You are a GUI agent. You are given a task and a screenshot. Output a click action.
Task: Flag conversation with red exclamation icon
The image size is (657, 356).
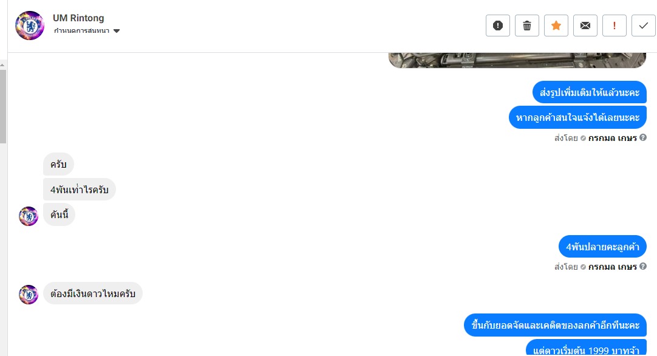click(x=614, y=26)
